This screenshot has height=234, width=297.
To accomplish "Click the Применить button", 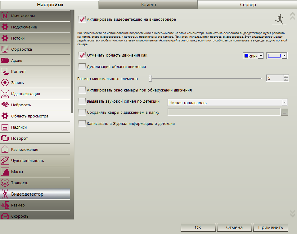I will 271,228.
